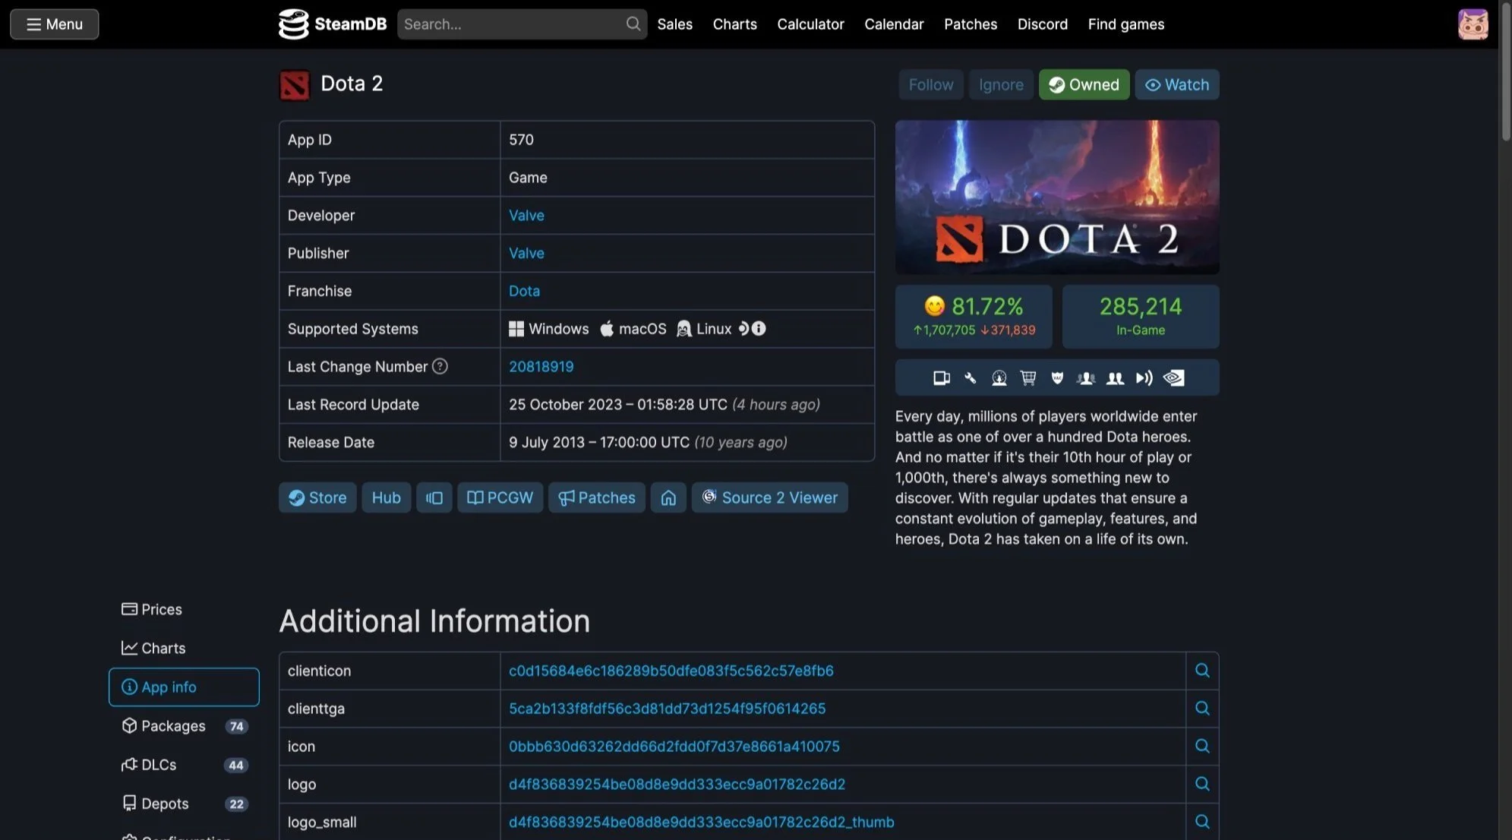Click the home website icon button
Viewport: 1512px width, 840px height.
668,497
